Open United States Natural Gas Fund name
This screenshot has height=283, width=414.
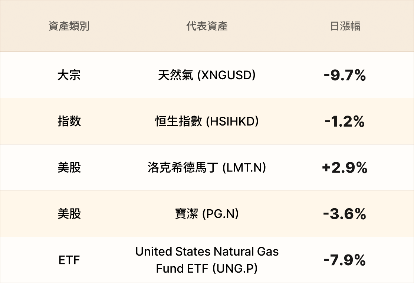pyautogui.click(x=207, y=252)
